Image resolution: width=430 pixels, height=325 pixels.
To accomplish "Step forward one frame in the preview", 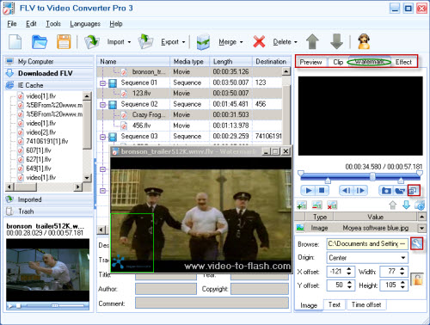I will 360,190.
